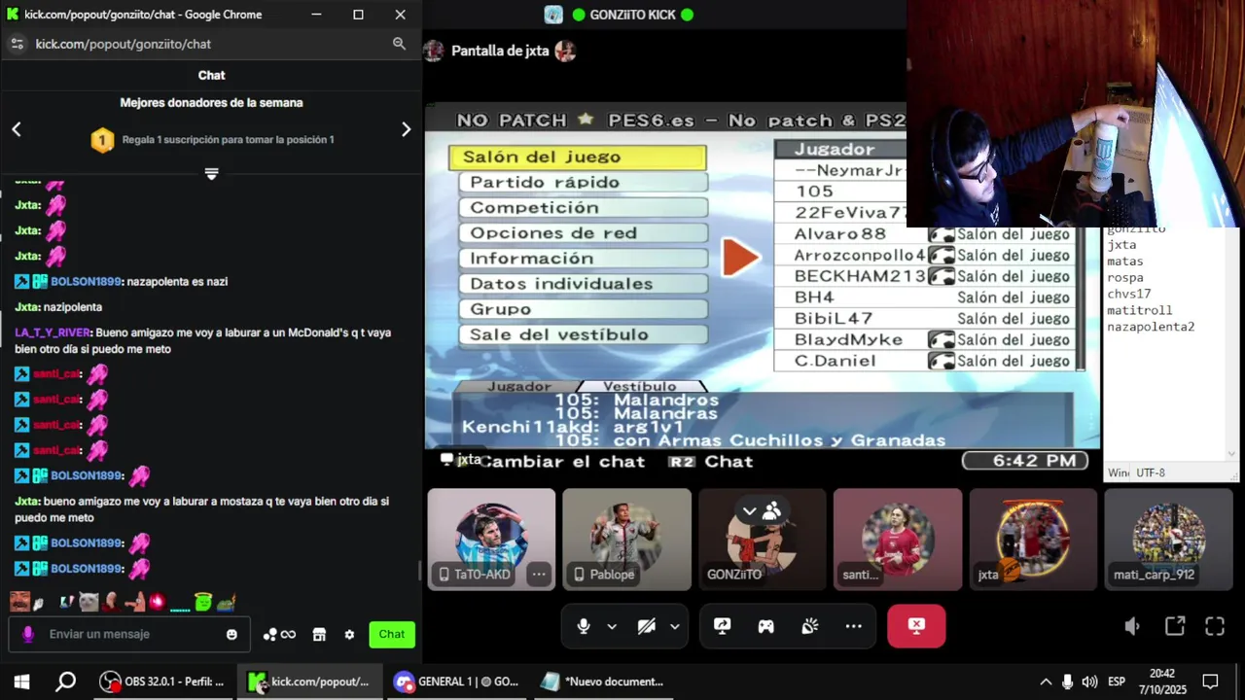The width and height of the screenshot is (1245, 700).
Task: Click the share your screen icon
Action: click(722, 626)
